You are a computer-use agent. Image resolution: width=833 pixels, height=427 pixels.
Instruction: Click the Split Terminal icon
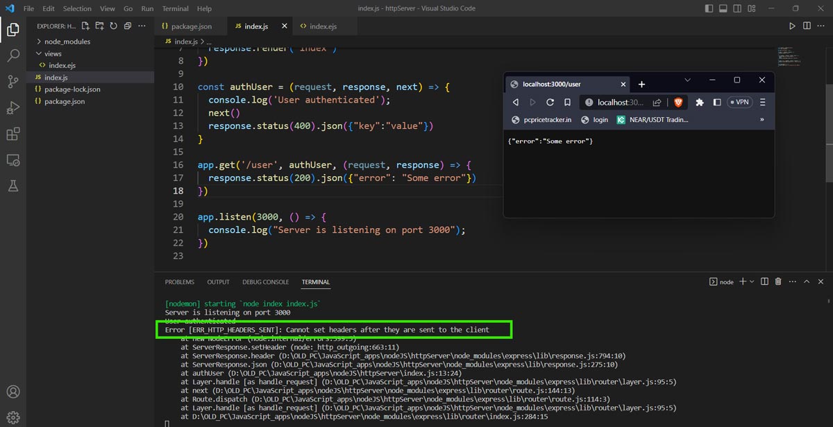[x=764, y=281]
